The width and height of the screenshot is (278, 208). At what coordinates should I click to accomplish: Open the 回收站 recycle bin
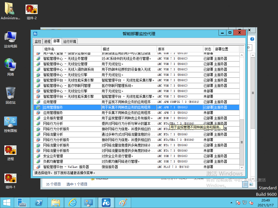[11, 96]
